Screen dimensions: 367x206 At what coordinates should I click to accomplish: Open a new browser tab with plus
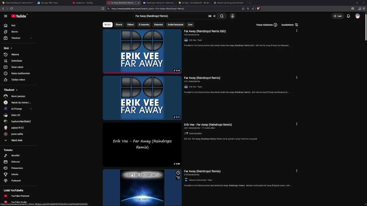coord(250,3)
